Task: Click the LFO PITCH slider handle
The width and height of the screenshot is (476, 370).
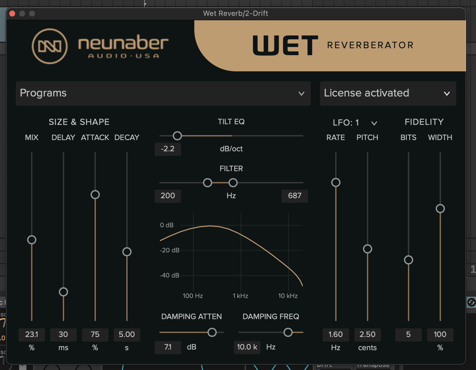Action: [x=368, y=249]
